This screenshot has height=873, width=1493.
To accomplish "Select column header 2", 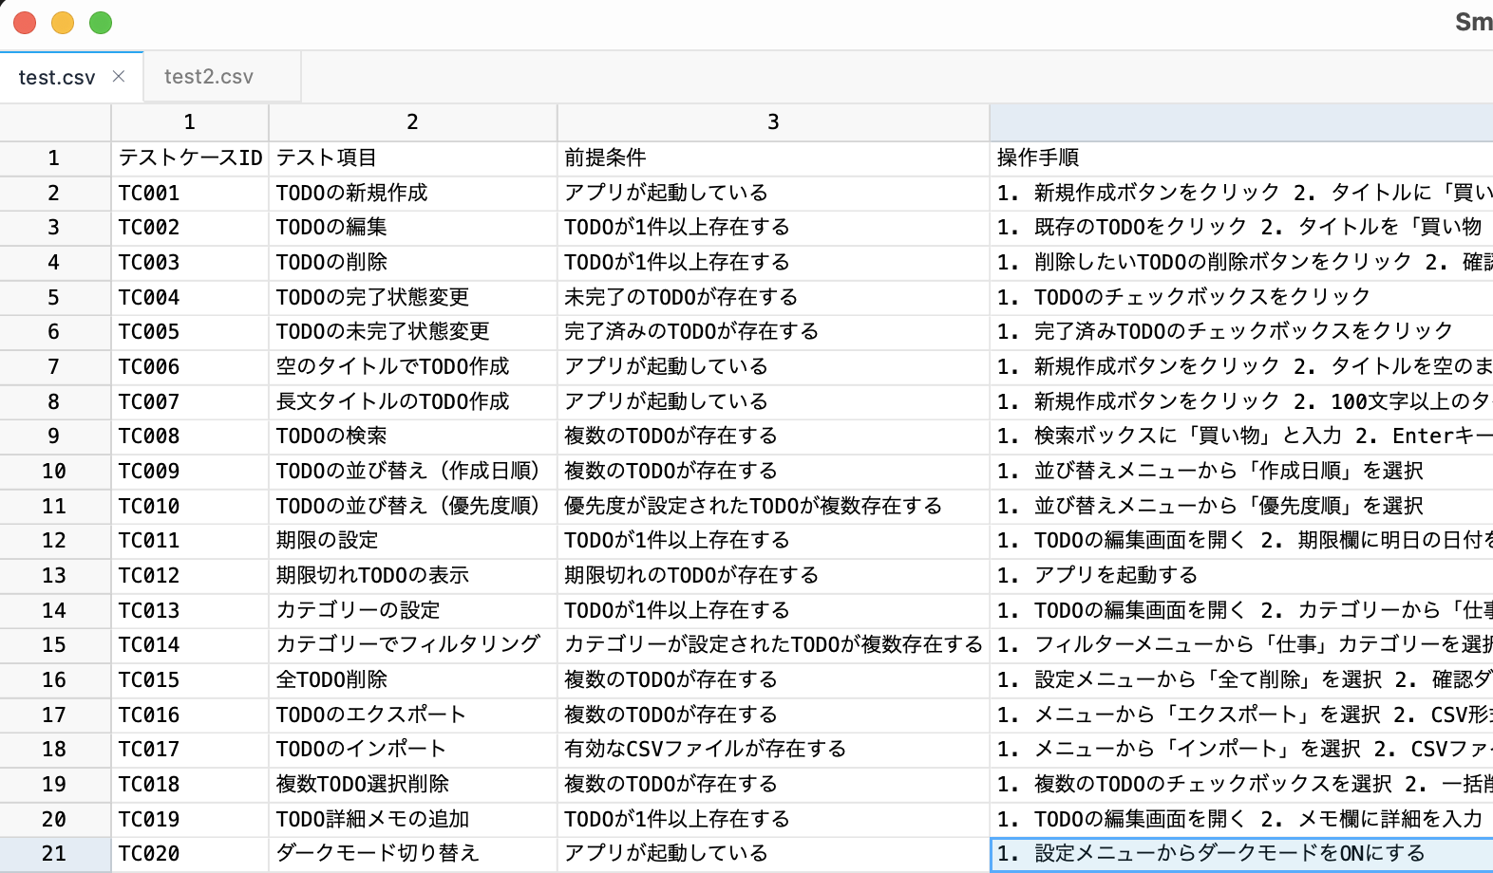I will pyautogui.click(x=413, y=122).
